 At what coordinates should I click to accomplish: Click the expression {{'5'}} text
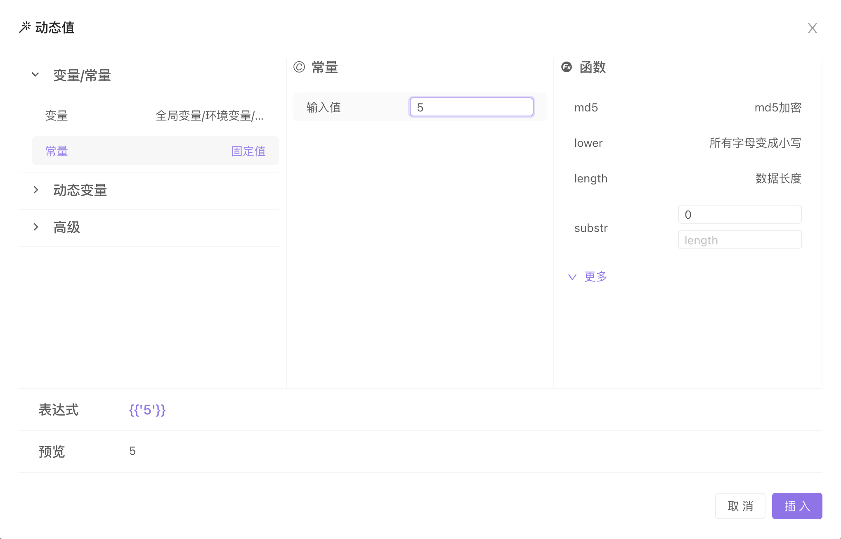point(147,410)
